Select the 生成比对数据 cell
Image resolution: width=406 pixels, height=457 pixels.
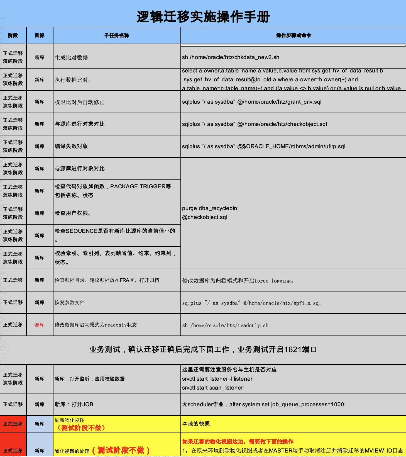click(x=117, y=57)
